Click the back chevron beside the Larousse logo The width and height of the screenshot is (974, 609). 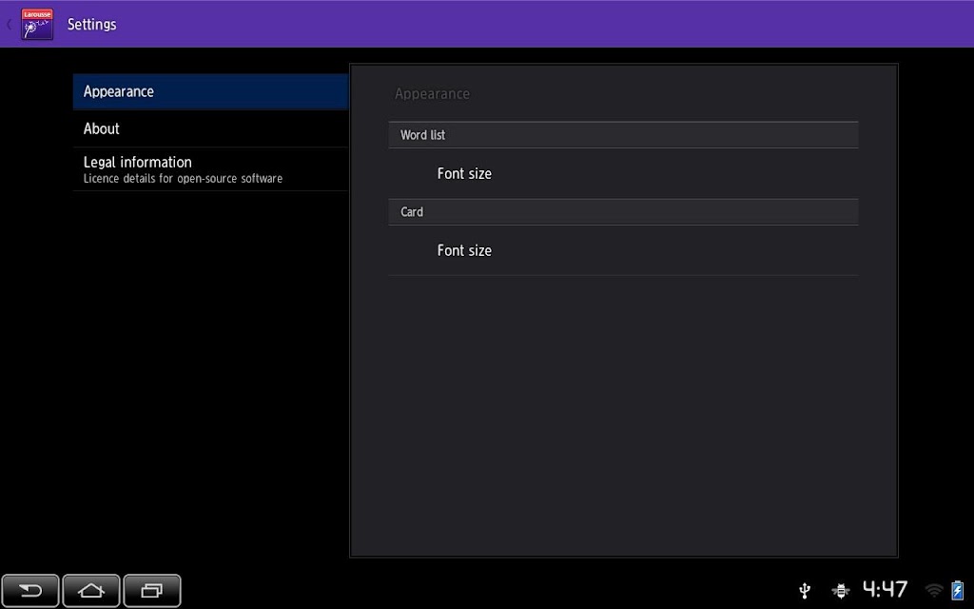point(9,24)
